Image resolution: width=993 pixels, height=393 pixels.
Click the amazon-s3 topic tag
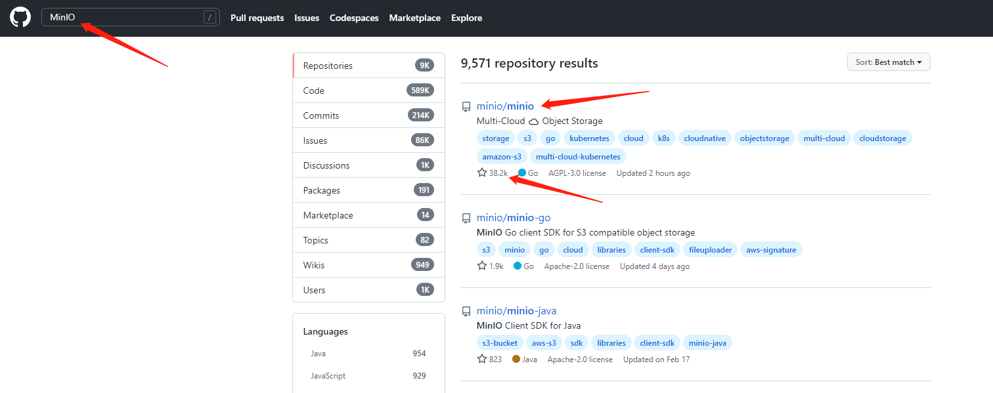pyautogui.click(x=502, y=157)
